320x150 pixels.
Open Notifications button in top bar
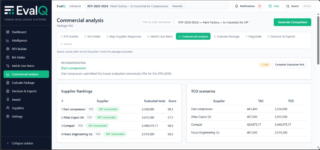[x=248, y=6]
